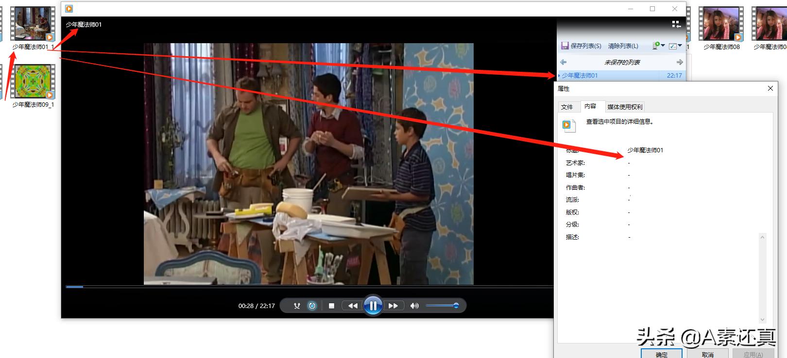Screen dimensions: 787x358
Task: Click the description scrollbar down arrow
Action: [x=762, y=320]
